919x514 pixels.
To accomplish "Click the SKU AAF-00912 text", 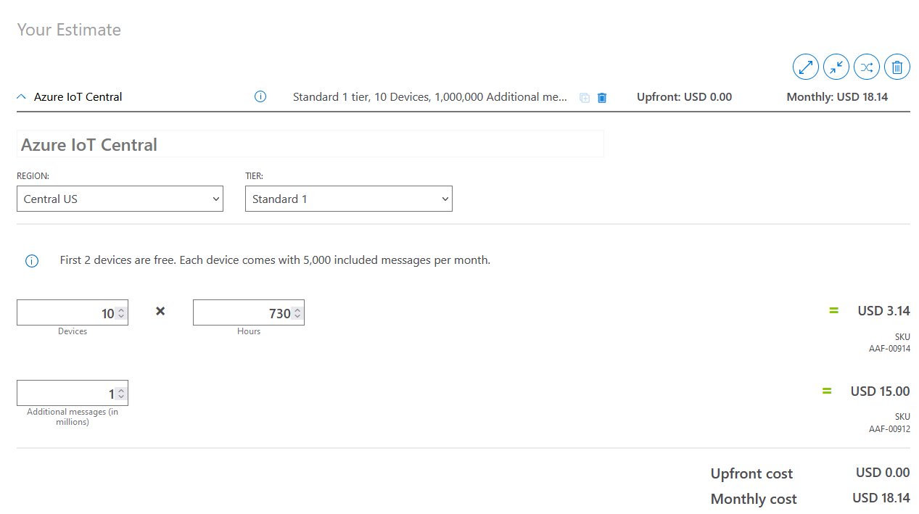I will [x=889, y=423].
